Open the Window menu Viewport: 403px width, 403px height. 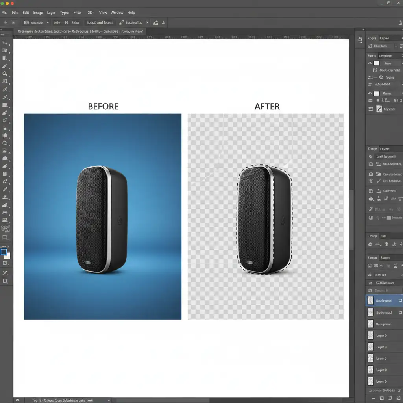tap(117, 13)
